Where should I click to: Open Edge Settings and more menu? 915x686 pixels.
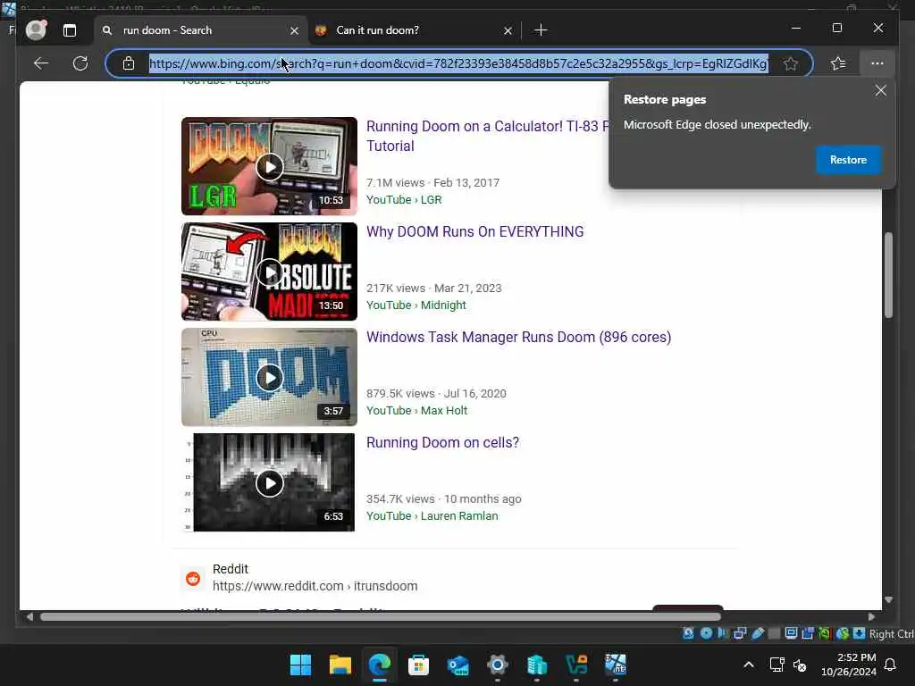pos(877,63)
